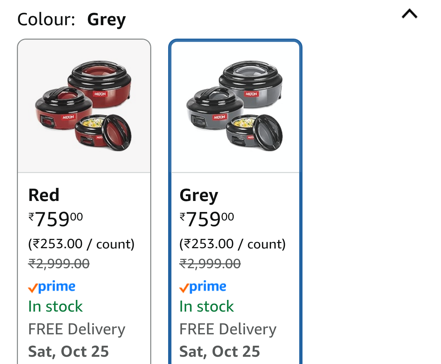Click the Sat, Oct 25 delivery date for Grey
The width and height of the screenshot is (441, 364).
(x=219, y=352)
